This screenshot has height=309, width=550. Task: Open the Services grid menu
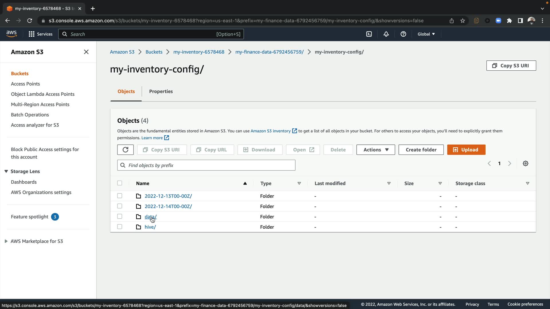click(x=40, y=34)
